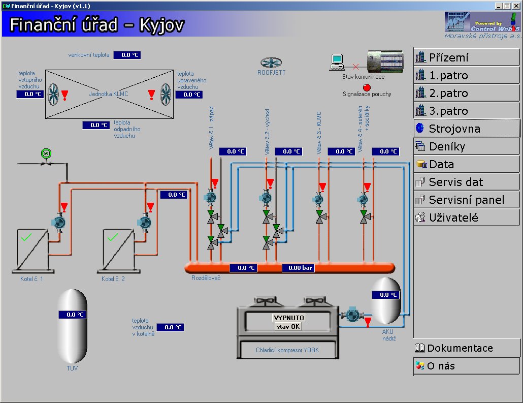Switch to the 2.patro view

[x=467, y=93]
